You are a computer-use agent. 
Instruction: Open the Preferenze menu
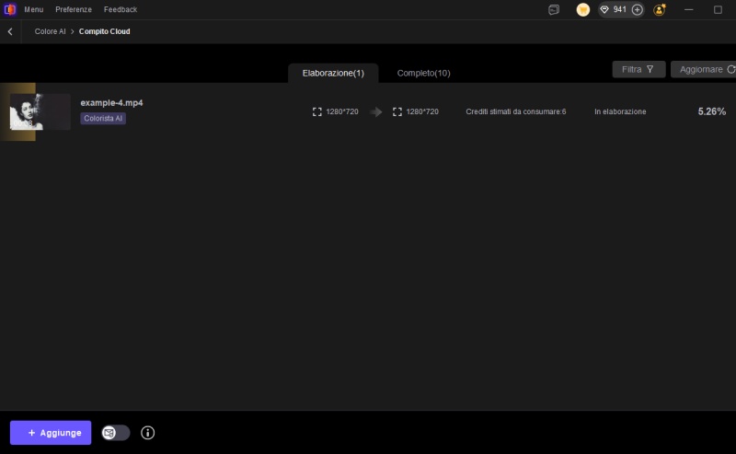(74, 9)
